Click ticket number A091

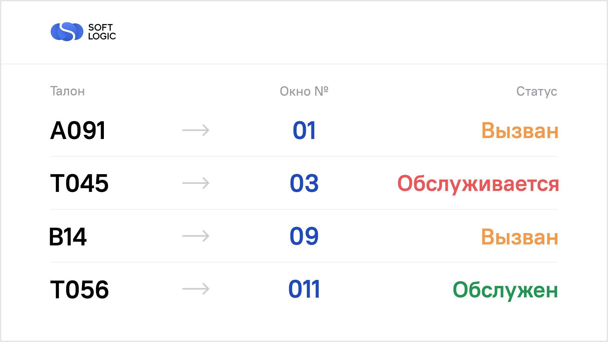point(78,130)
